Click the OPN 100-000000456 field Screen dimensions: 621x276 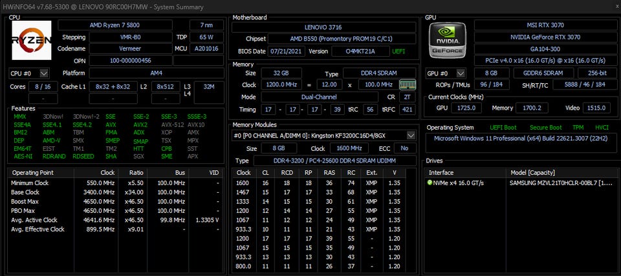130,61
